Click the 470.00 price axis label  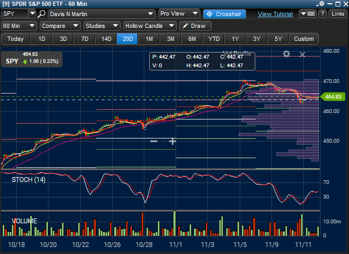[331, 81]
